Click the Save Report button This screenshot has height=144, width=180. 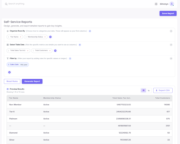click(168, 13)
